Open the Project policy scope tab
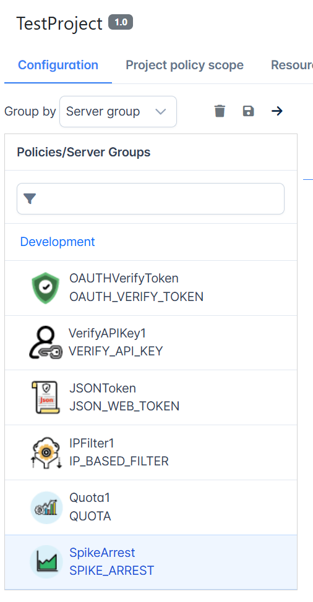Screen dimensions: 313x602 [185, 65]
